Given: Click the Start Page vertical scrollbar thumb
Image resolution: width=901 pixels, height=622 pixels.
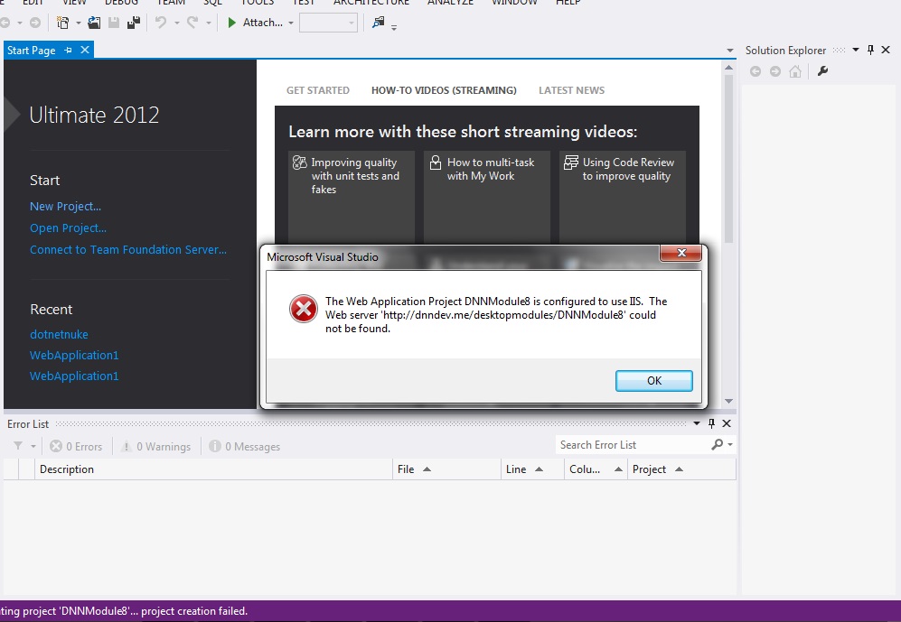Looking at the screenshot, I should pyautogui.click(x=728, y=159).
